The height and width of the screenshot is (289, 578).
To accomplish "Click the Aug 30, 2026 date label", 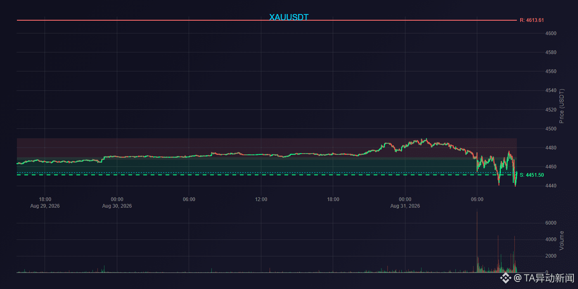I will (117, 206).
